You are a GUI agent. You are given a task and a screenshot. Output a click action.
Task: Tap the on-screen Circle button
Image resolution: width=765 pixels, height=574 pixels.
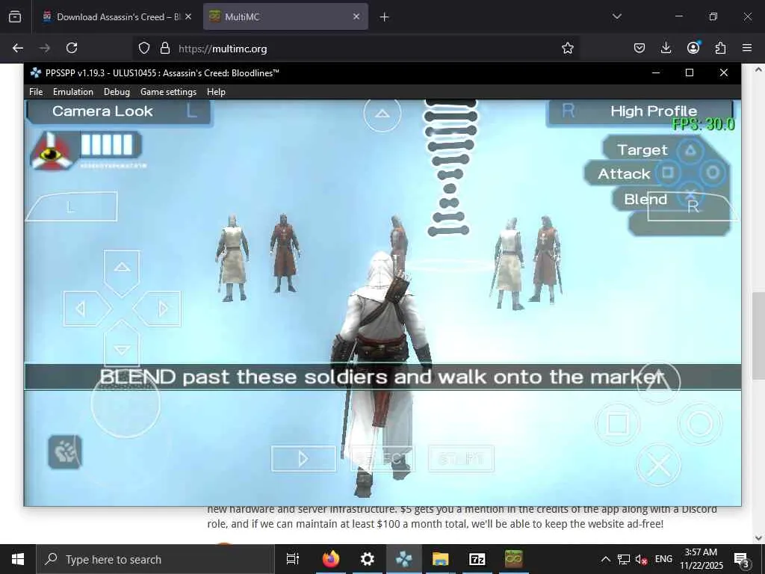tap(700, 424)
